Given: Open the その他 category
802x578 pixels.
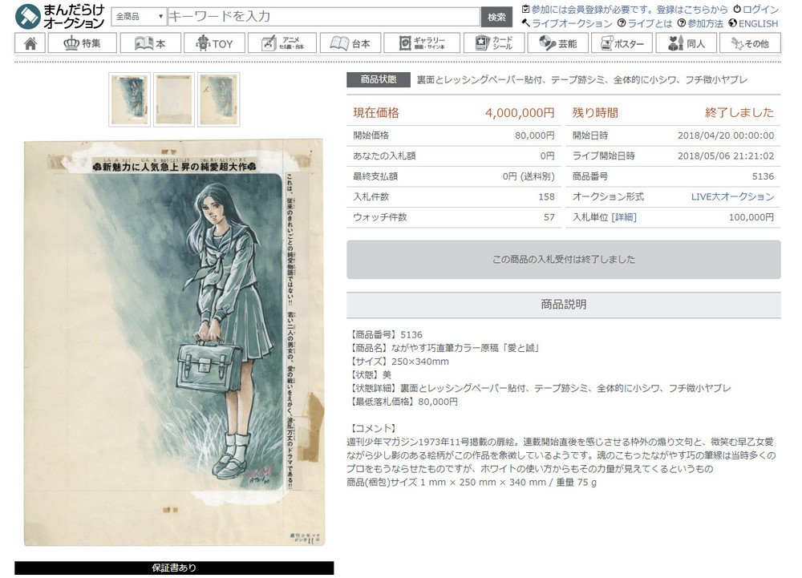Looking at the screenshot, I should pos(750,43).
